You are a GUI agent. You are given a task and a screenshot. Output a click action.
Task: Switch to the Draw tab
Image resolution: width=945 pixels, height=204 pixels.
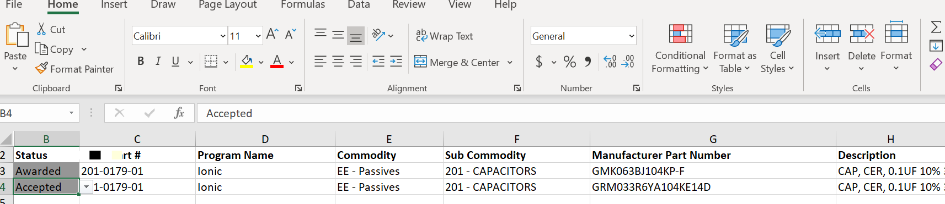(x=163, y=5)
